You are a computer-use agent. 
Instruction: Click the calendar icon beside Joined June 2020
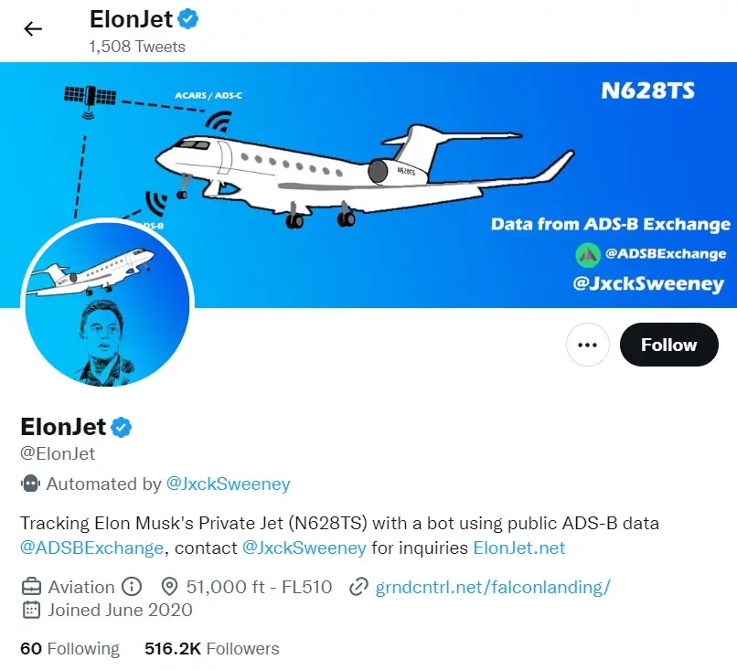click(29, 610)
